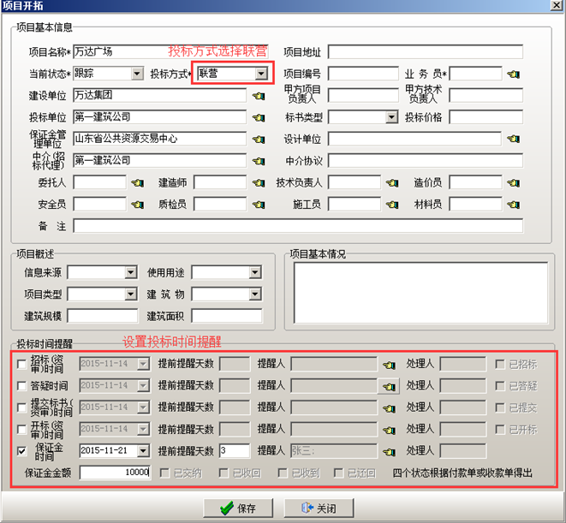Open the 投标方式 dropdown showing 联营
Screen dimensions: 566x523
pyautogui.click(x=261, y=74)
